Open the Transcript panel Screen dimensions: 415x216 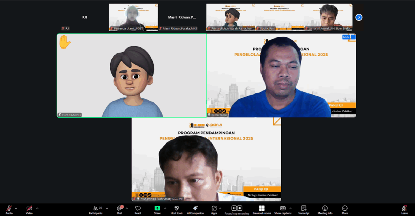[x=304, y=208]
